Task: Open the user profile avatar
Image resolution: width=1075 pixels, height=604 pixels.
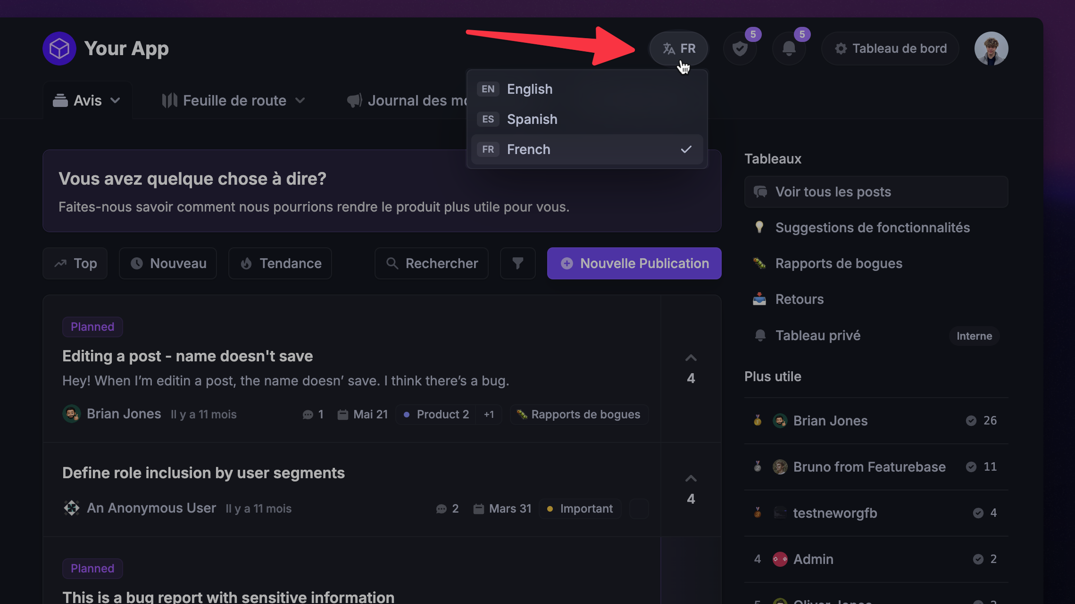Action: (991, 49)
